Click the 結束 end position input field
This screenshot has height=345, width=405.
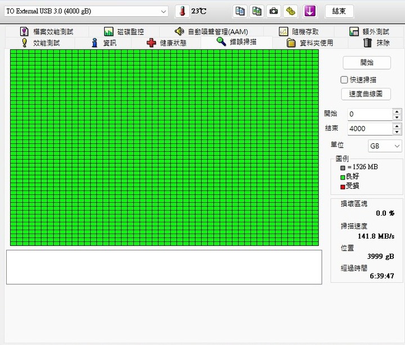[370, 129]
